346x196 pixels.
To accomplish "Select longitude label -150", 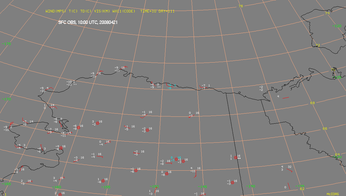I will [x=154, y=187].
